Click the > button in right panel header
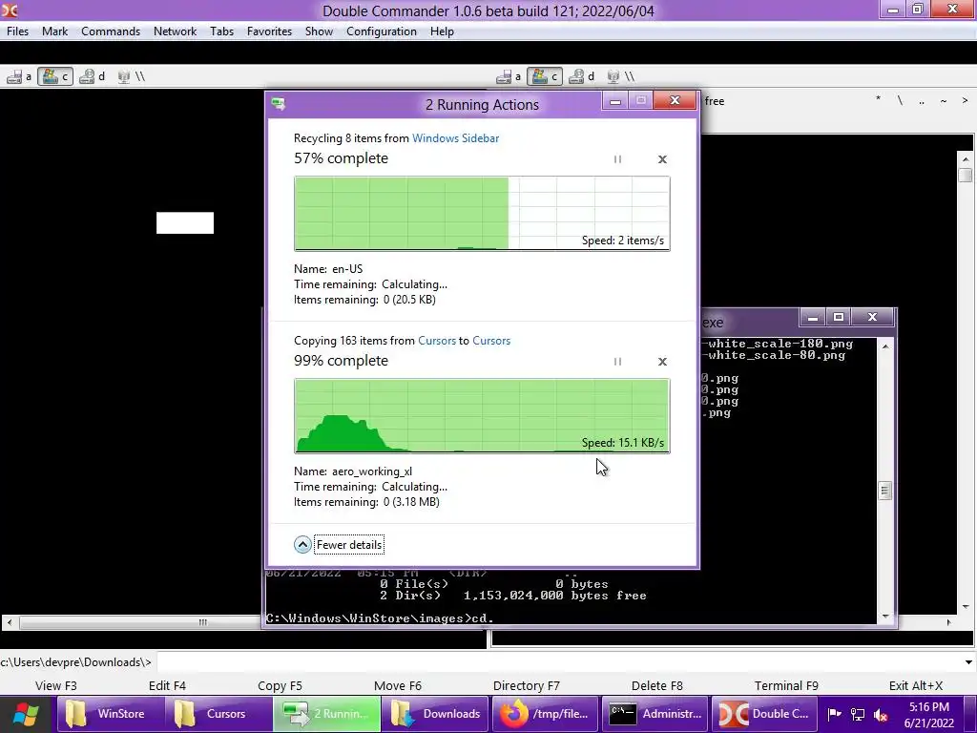Screen dimensions: 977x733 [x=965, y=100]
